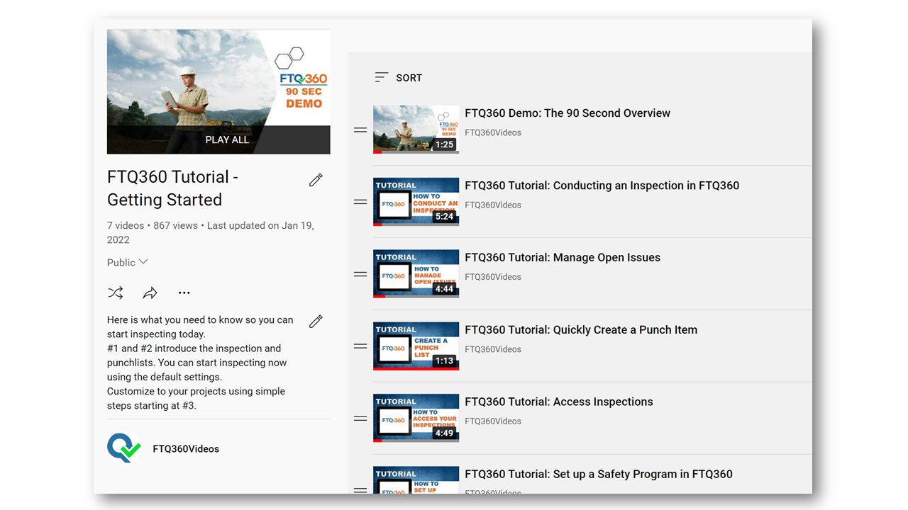Edit the playlist description with pencil icon
908x510 pixels.
coord(316,322)
